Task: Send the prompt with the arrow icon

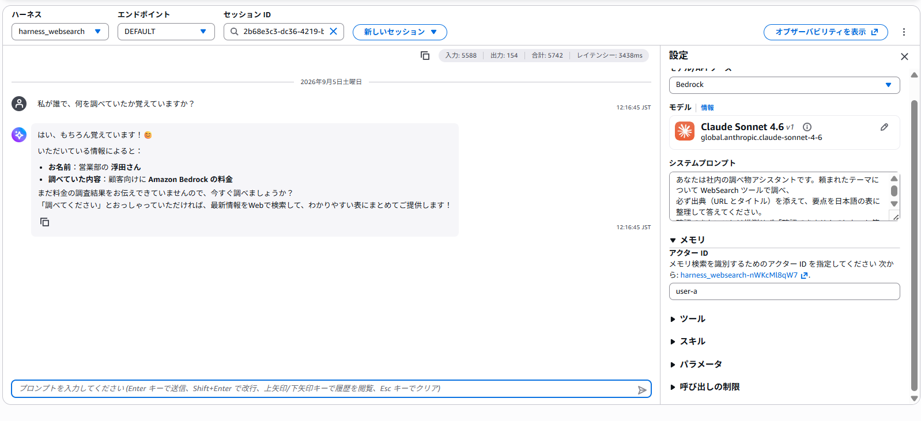Action: 642,390
